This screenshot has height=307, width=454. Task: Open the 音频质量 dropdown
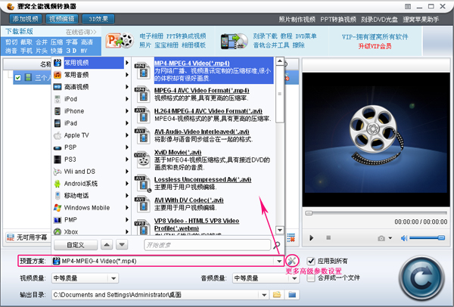294,278
